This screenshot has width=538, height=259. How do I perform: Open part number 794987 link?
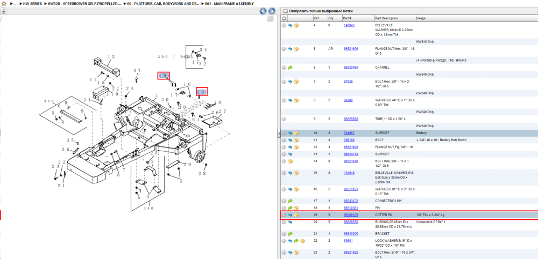click(349, 133)
